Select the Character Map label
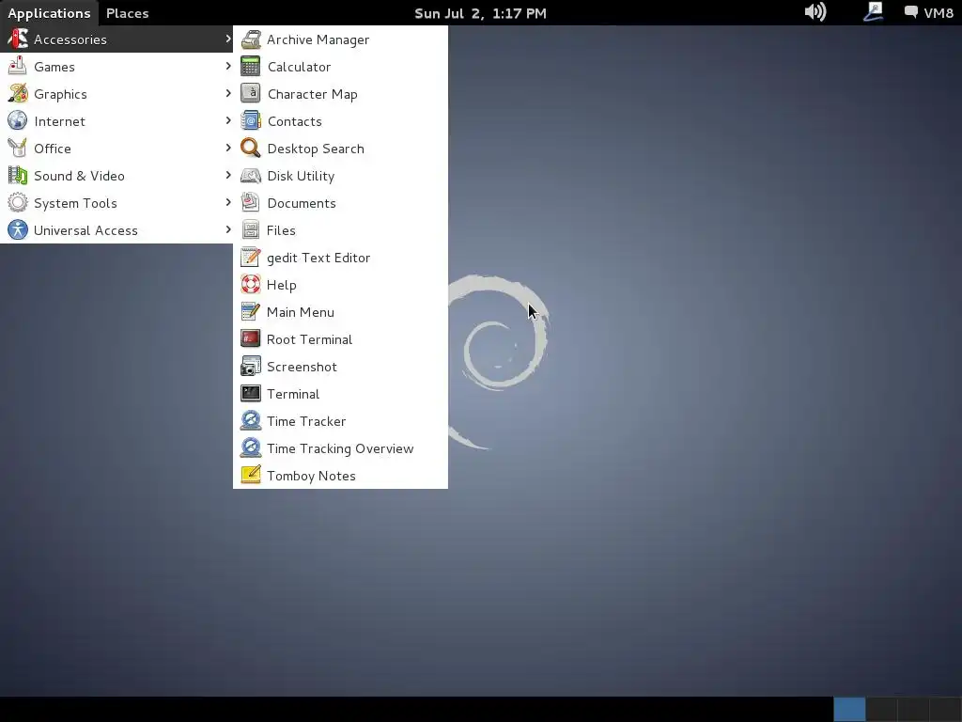The image size is (962, 722). 312,94
